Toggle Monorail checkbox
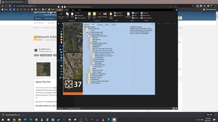The height and width of the screenshot is (122, 218). 89,41
